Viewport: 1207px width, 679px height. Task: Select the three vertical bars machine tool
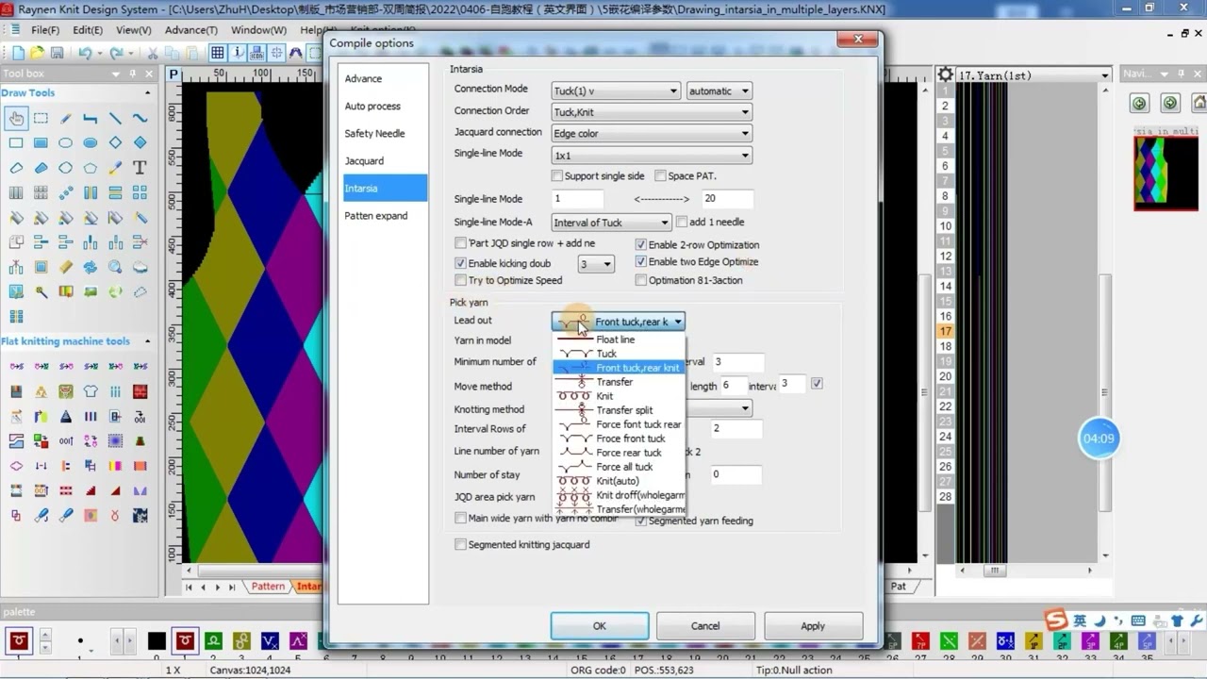click(x=91, y=416)
